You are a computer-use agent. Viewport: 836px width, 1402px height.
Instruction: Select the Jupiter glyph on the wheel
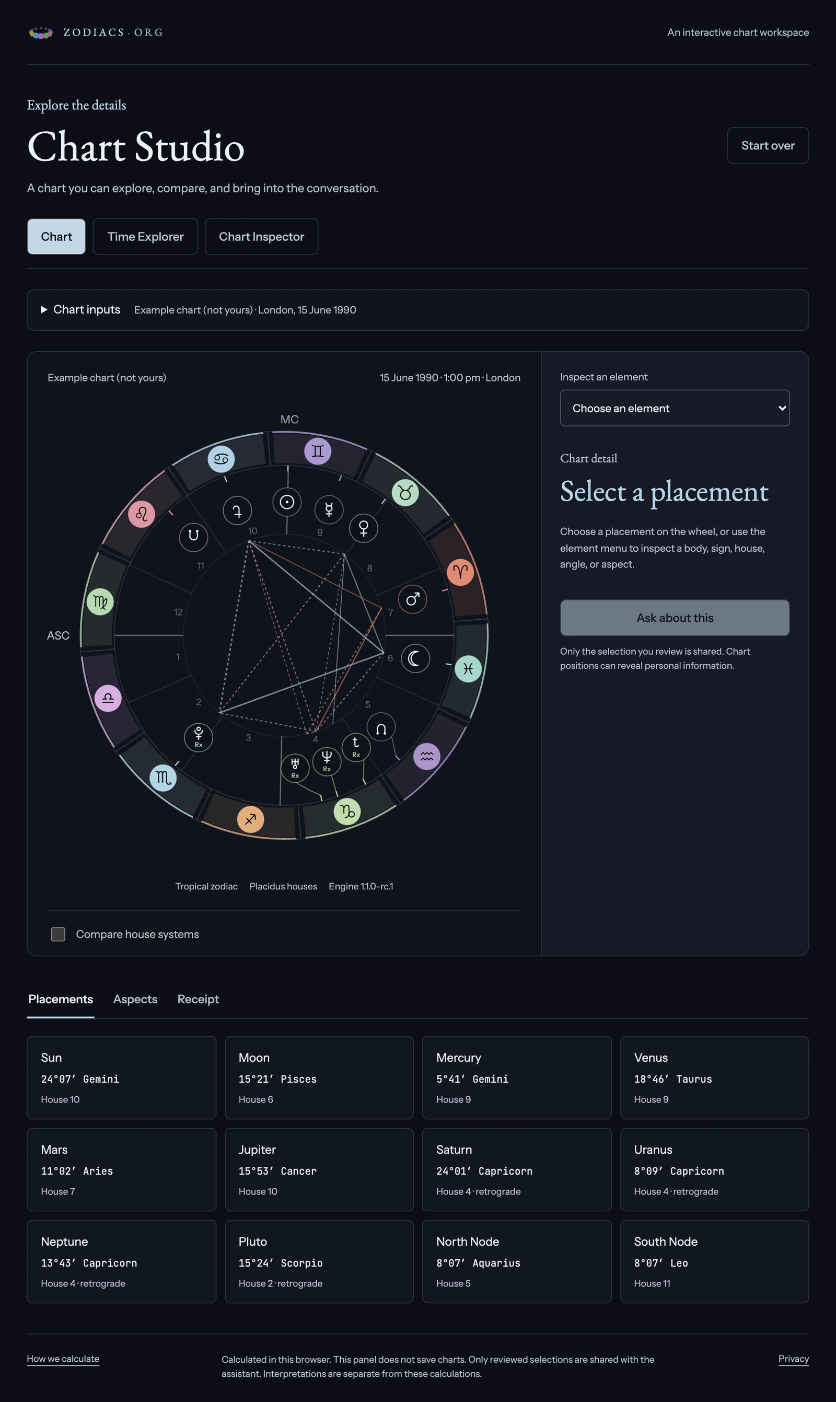[237, 511]
